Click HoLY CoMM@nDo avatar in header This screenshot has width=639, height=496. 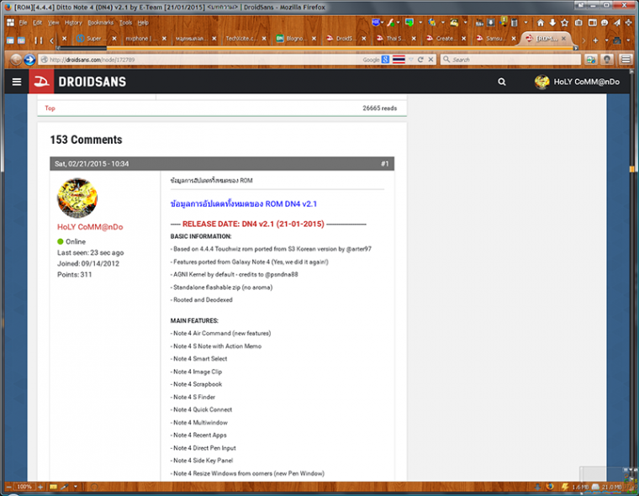click(x=541, y=82)
